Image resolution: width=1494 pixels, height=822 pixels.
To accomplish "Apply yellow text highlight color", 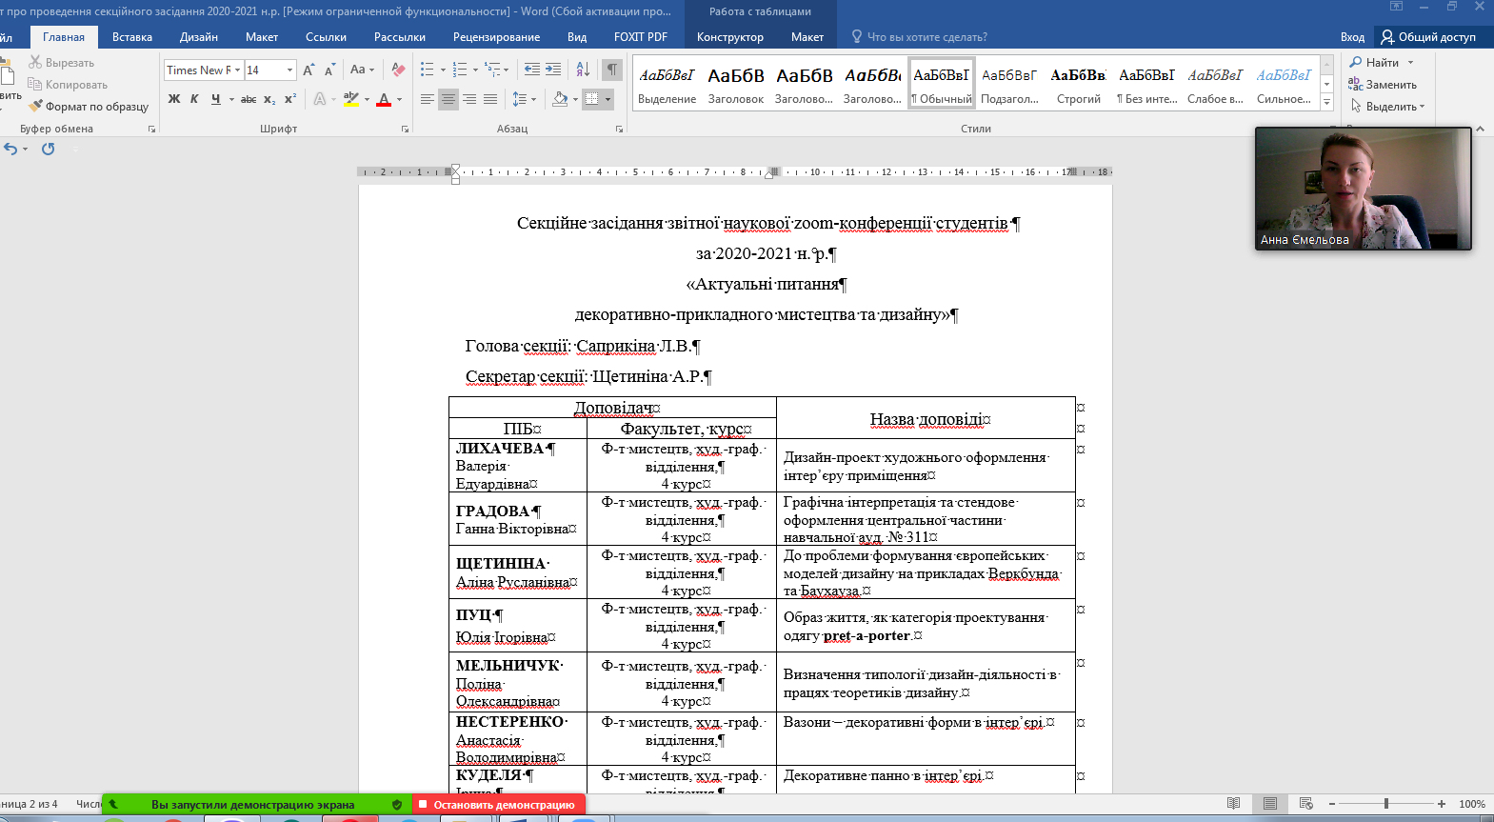I will pos(351,98).
